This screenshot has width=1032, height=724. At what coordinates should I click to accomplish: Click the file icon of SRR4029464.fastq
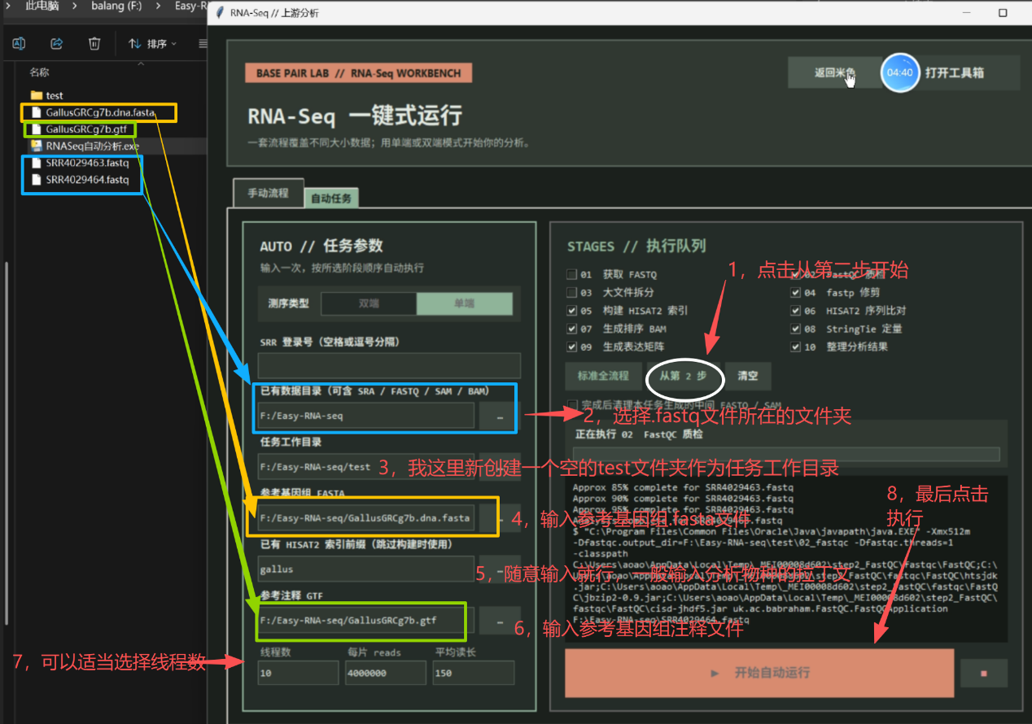point(36,180)
